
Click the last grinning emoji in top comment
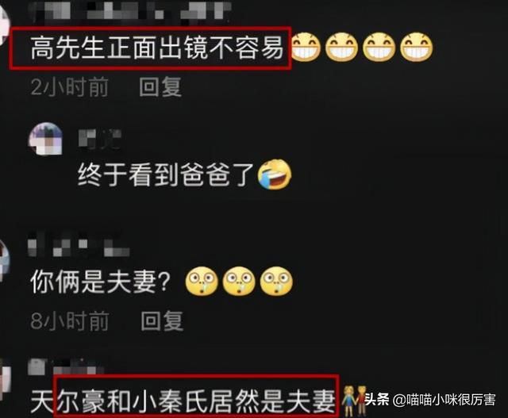pos(417,48)
